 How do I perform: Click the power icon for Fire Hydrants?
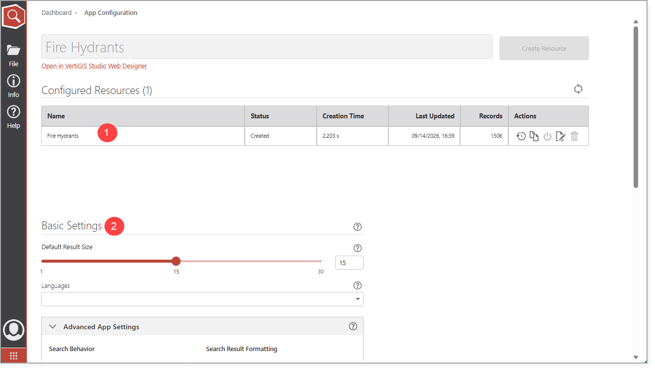tap(548, 136)
